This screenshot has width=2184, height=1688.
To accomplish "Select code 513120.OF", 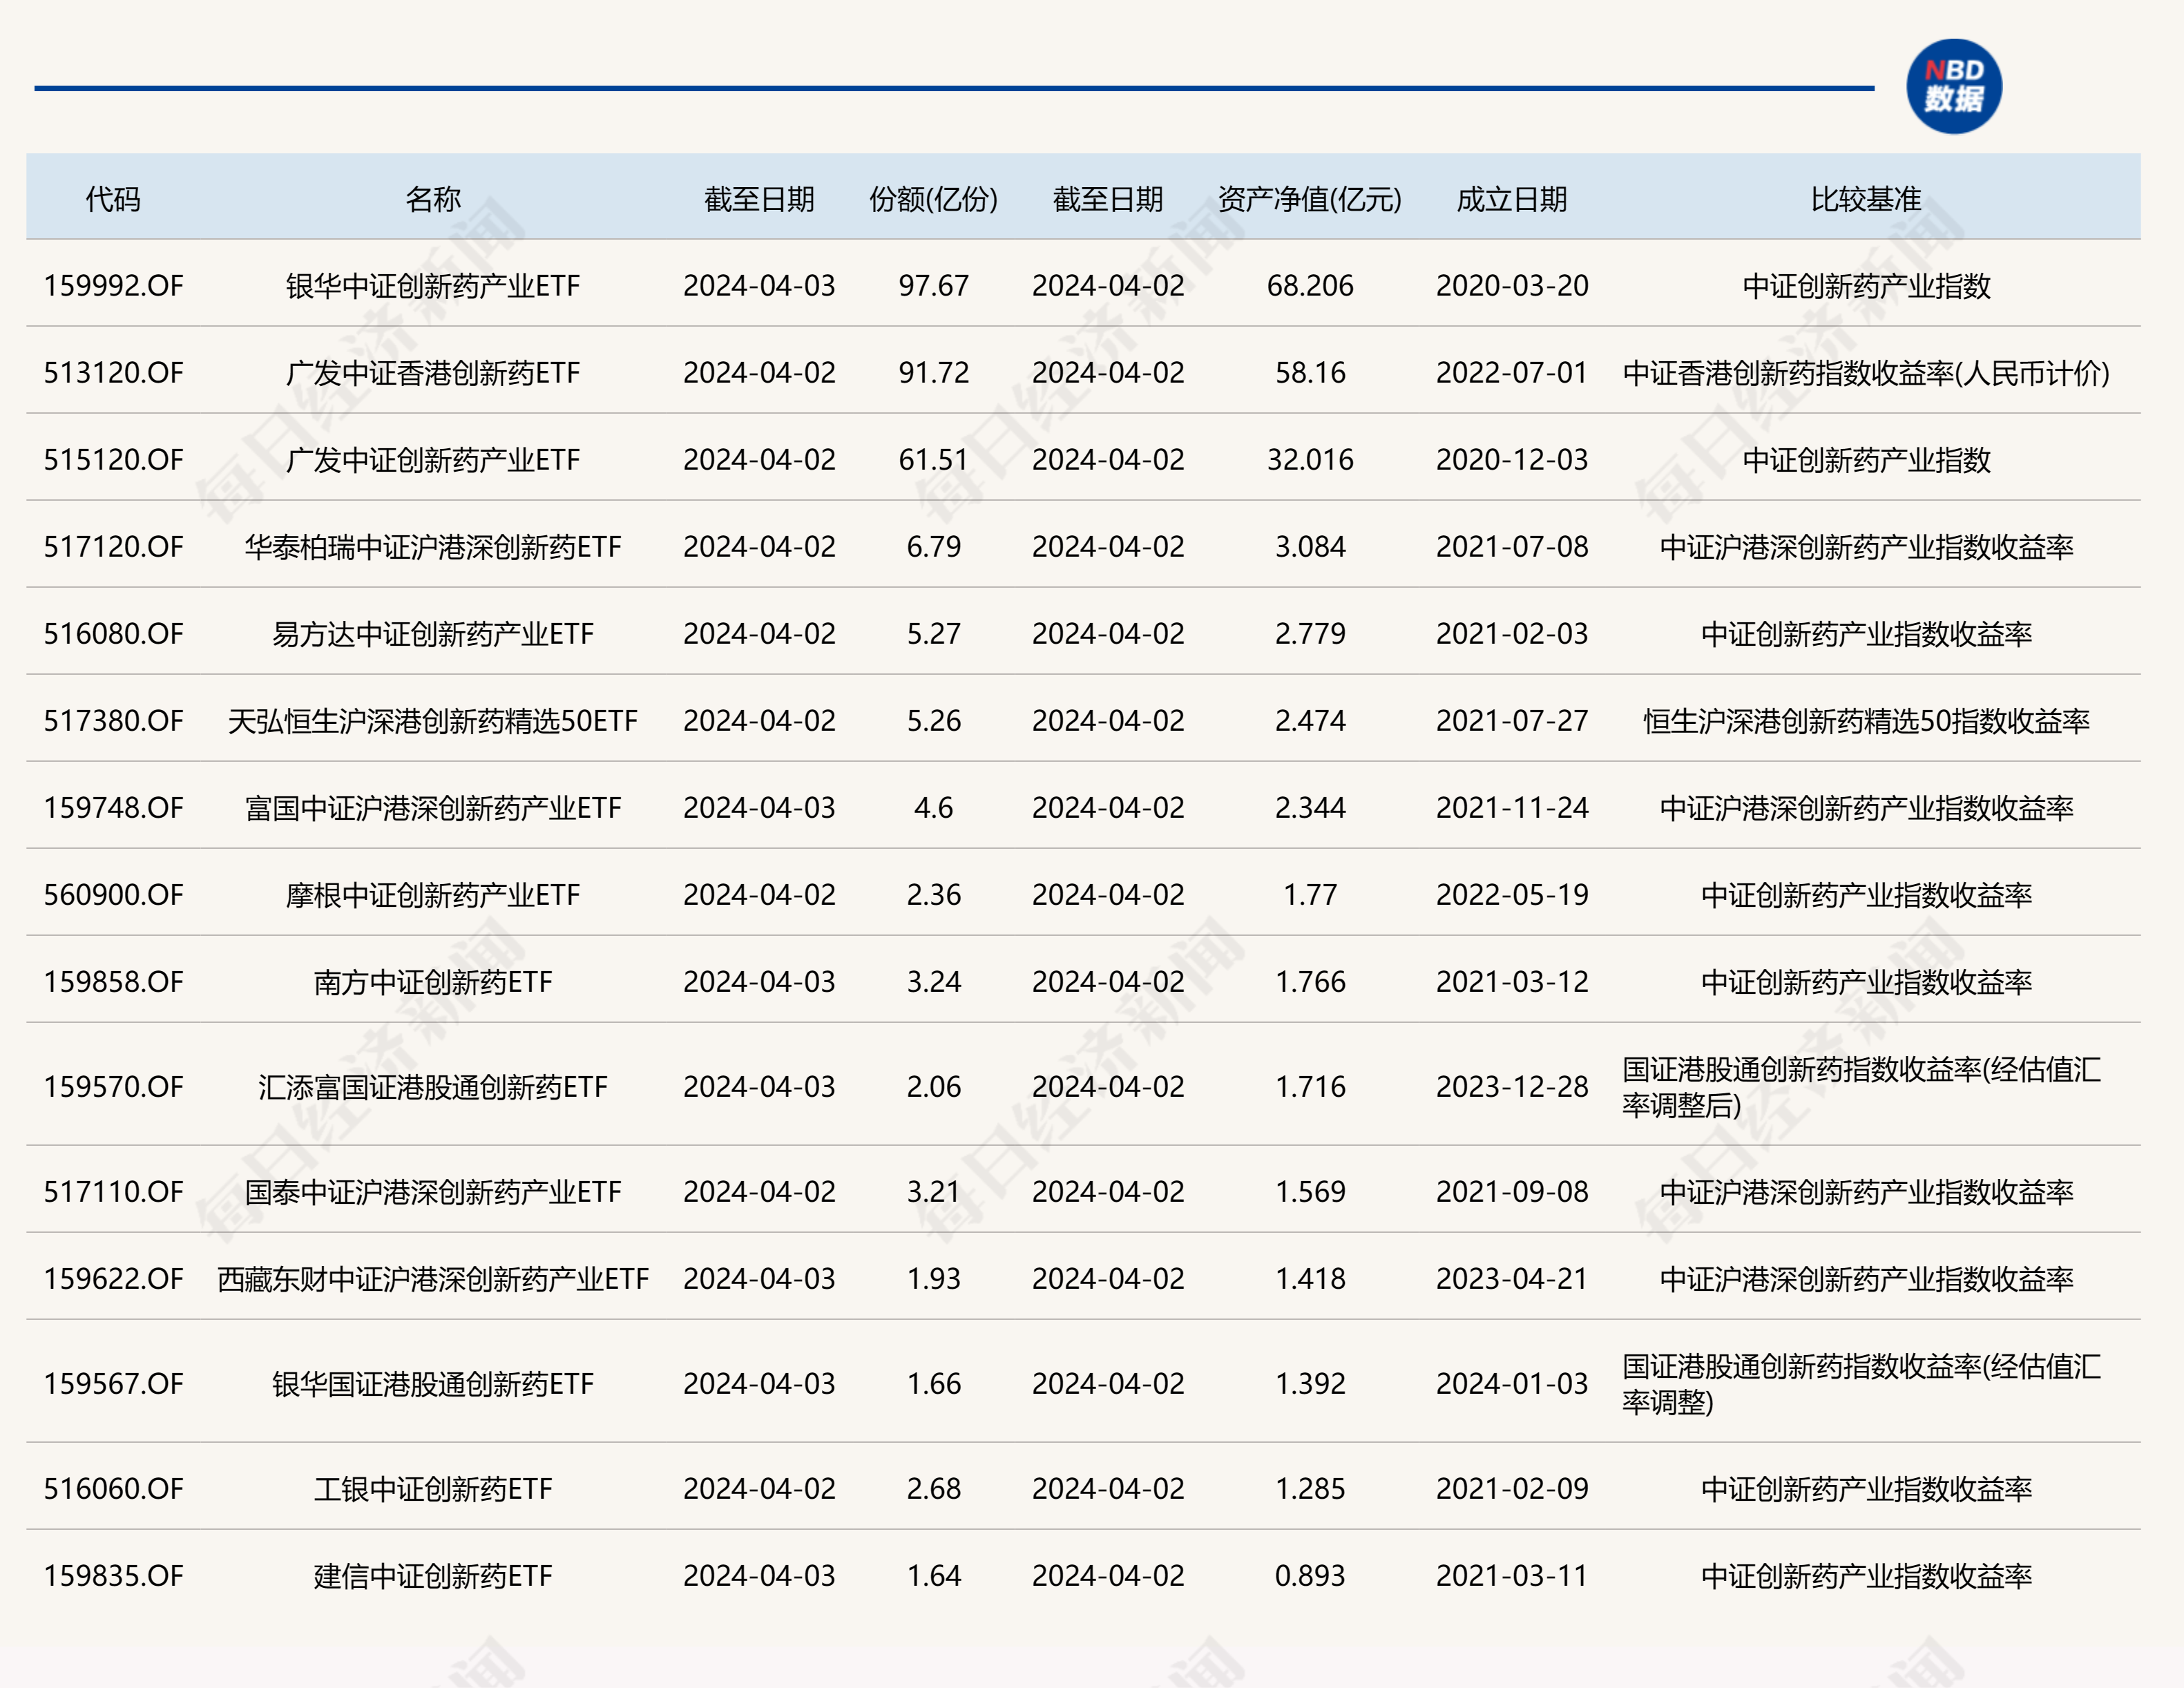I will point(113,373).
